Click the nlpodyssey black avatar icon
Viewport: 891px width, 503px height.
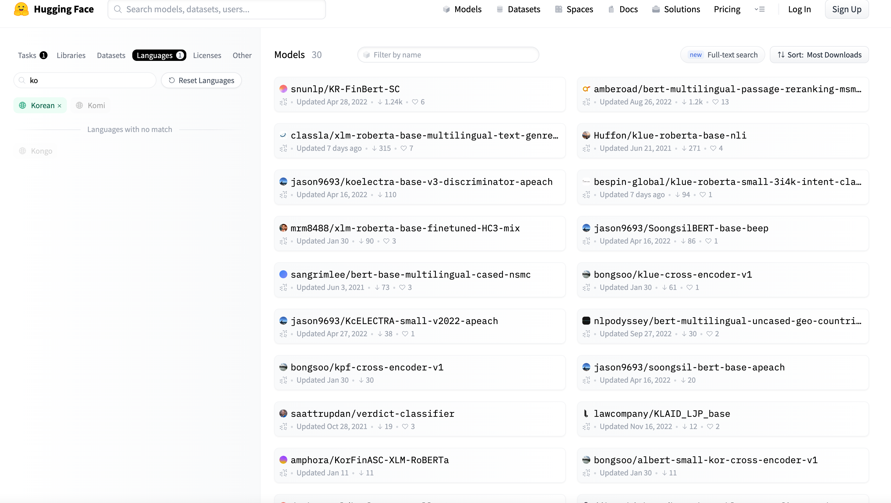coord(586,321)
